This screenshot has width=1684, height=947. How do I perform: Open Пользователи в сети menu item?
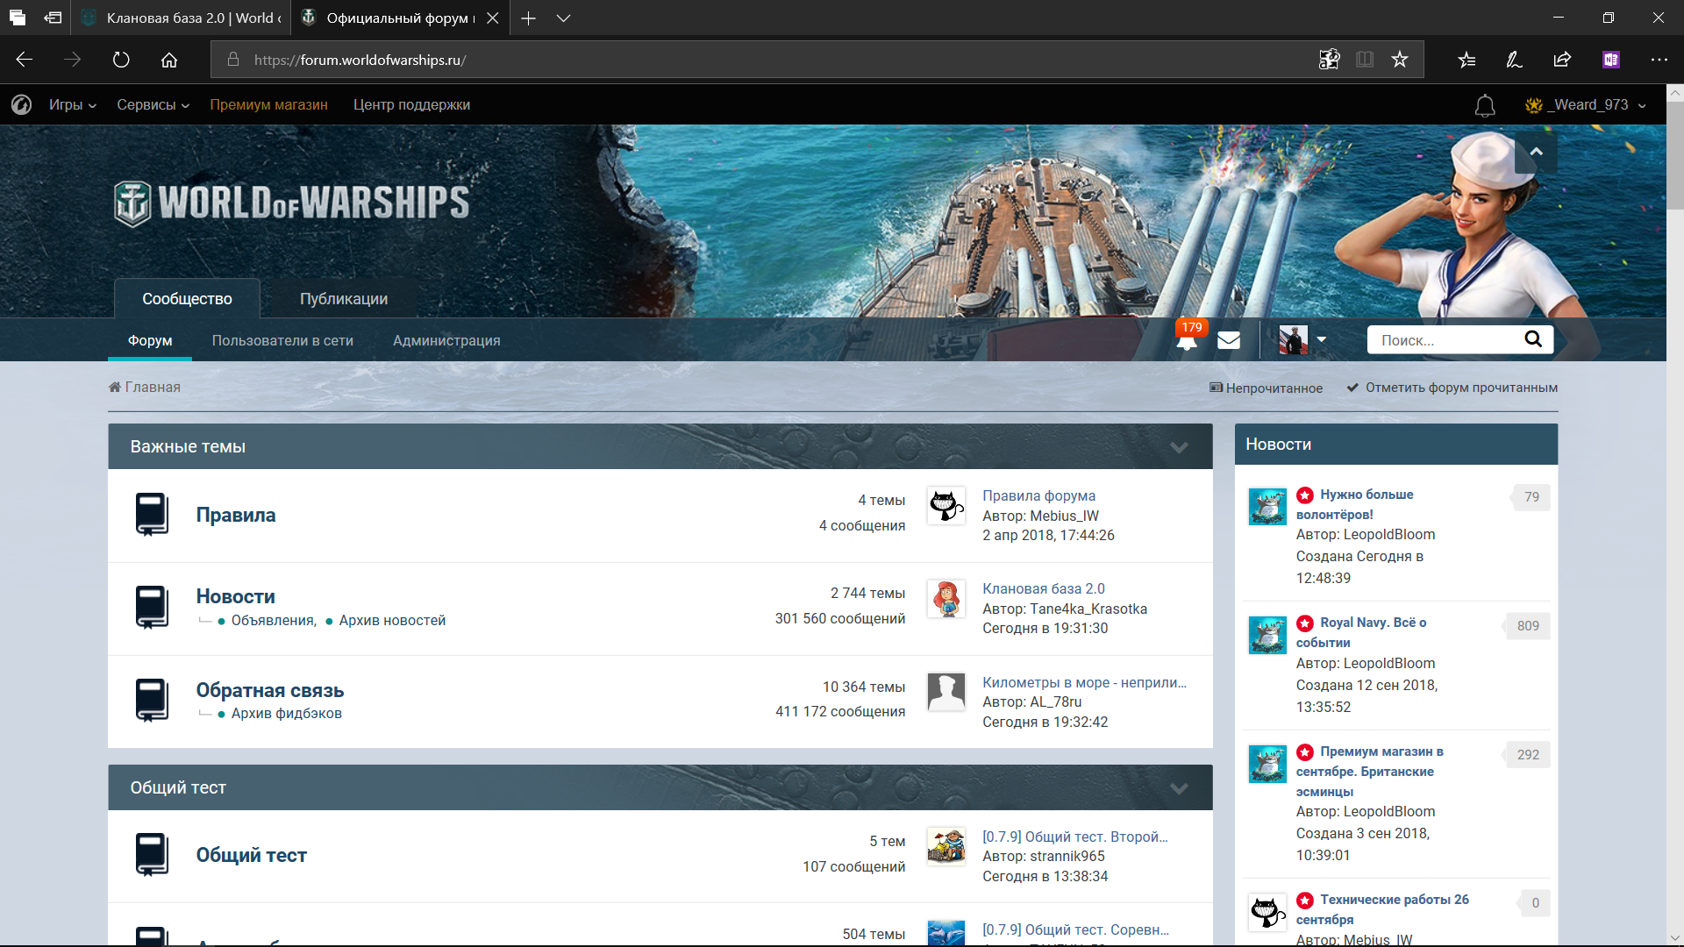pos(282,340)
